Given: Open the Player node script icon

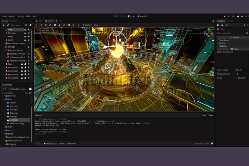Looking at the screenshot, I should click(x=25, y=64).
